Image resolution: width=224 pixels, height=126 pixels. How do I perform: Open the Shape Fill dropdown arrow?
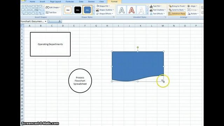click(x=109, y=6)
